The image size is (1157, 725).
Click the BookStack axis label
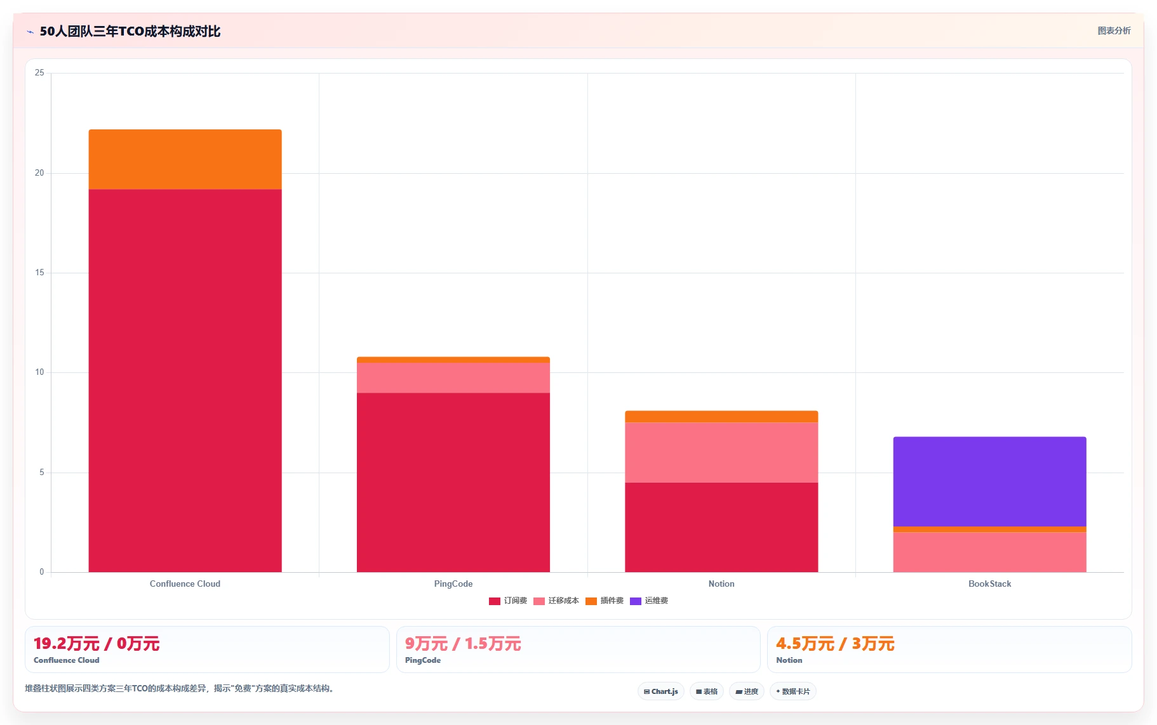(989, 584)
